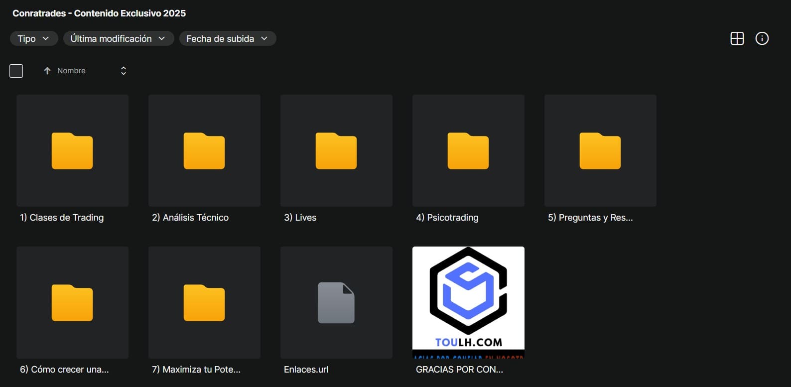Open sort options up-down chevron
Image resolution: width=791 pixels, height=387 pixels.
pyautogui.click(x=124, y=71)
